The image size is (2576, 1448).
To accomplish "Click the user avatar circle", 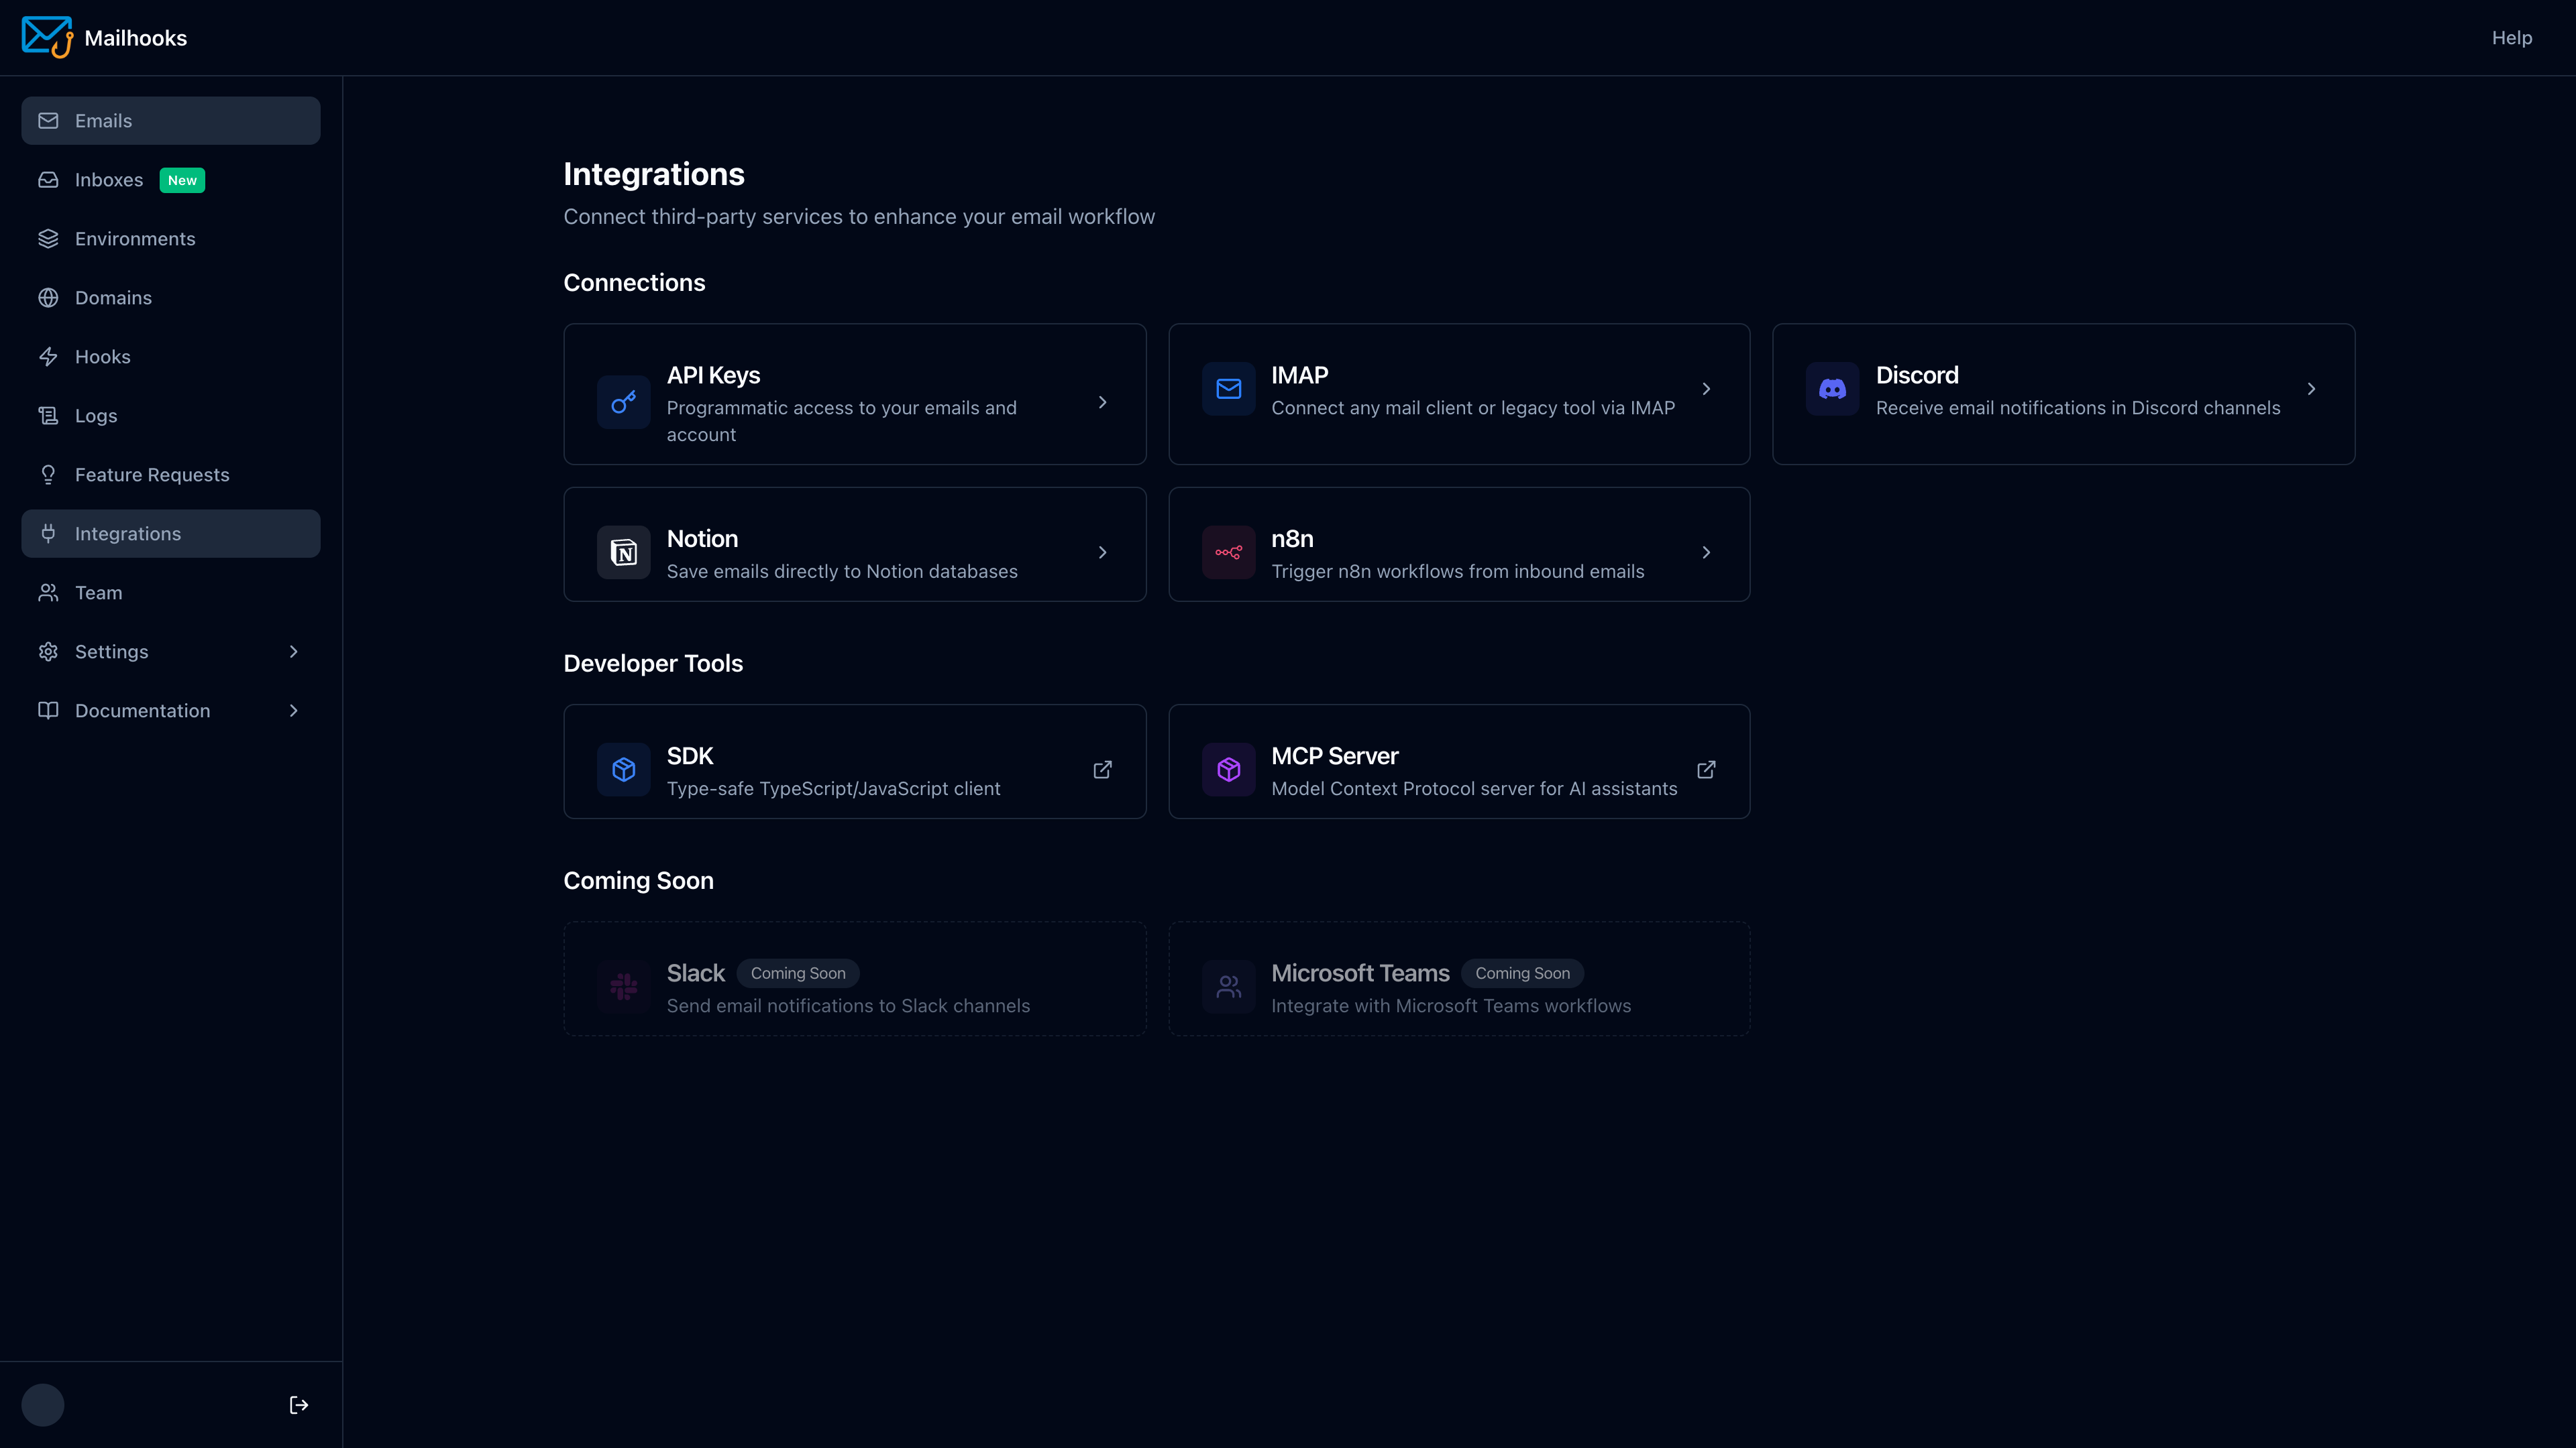I will click(x=43, y=1405).
